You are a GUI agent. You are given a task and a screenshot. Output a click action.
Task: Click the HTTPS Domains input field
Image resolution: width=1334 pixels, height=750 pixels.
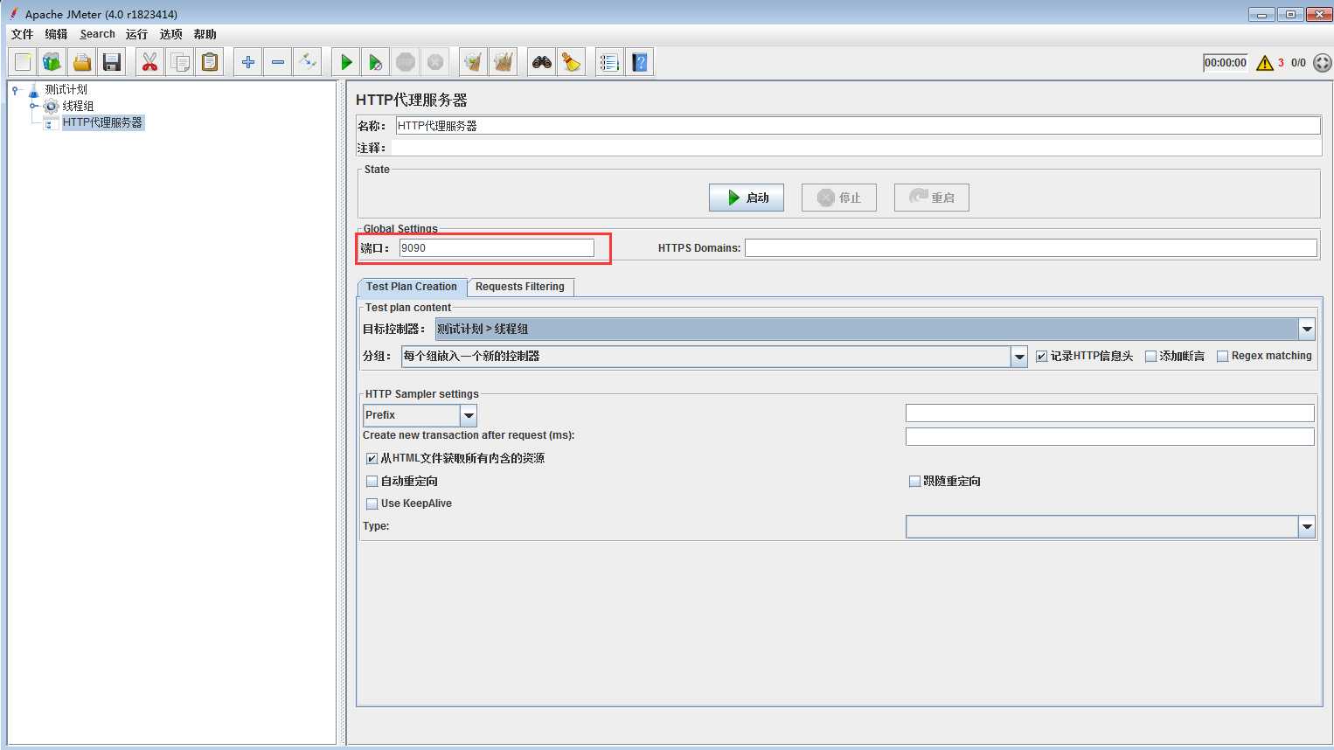1031,248
